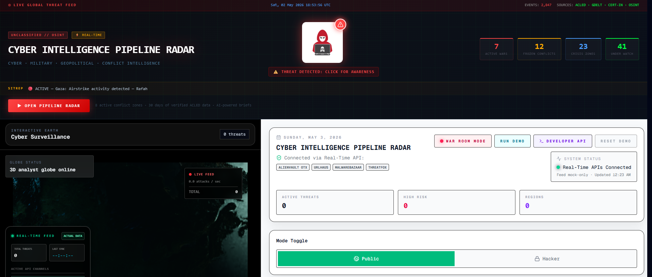The height and width of the screenshot is (277, 652).
Task: Click the red dot in War Room Mode
Action: (x=442, y=141)
